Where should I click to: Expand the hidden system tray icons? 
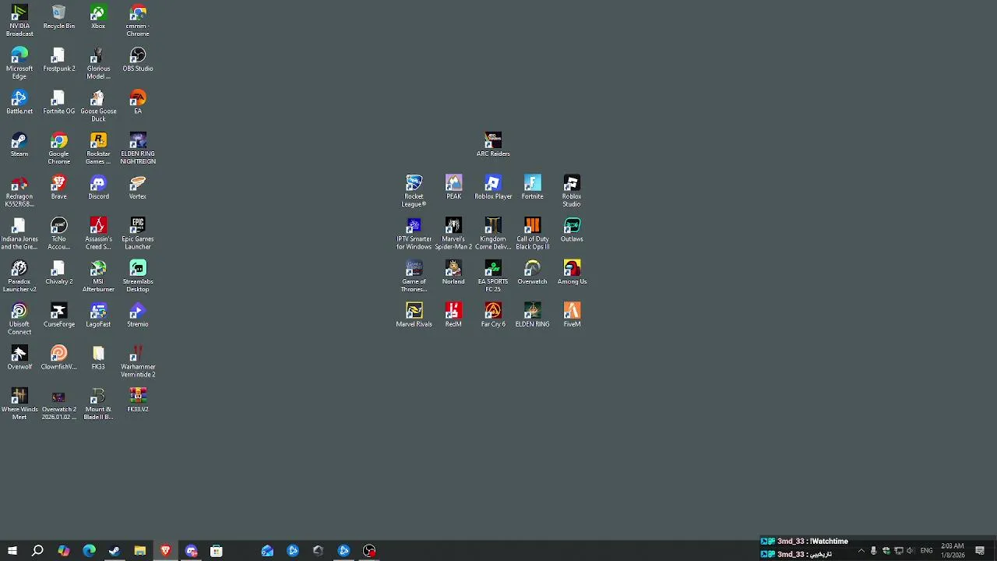(x=861, y=551)
